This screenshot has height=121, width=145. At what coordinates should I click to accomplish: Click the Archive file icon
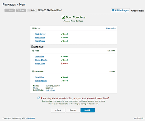click(x=33, y=47)
